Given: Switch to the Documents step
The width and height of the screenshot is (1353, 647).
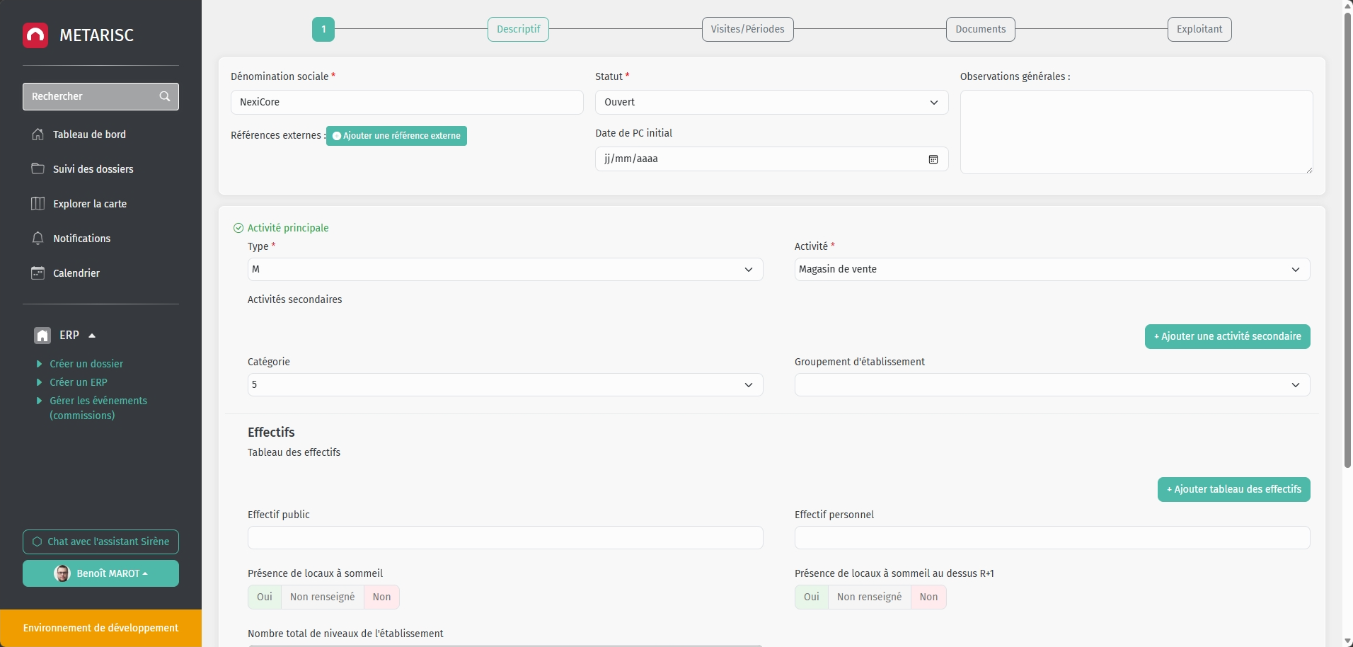Looking at the screenshot, I should tap(981, 30).
